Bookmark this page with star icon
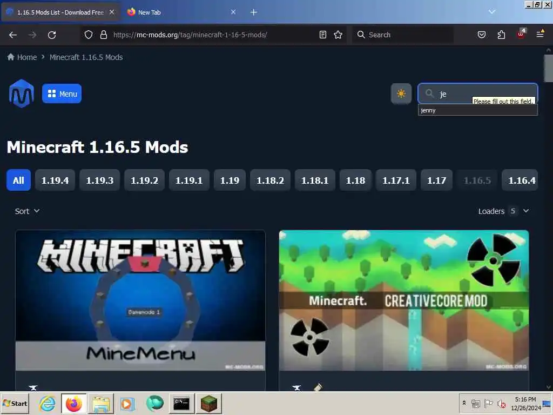Image resolution: width=553 pixels, height=415 pixels. (338, 35)
